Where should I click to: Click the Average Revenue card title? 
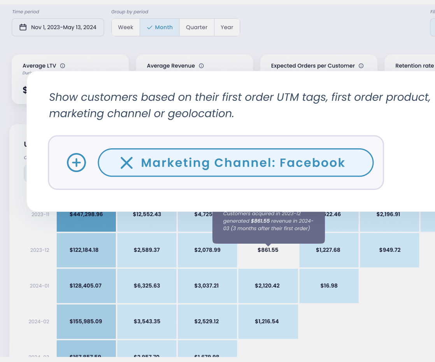[x=171, y=66]
